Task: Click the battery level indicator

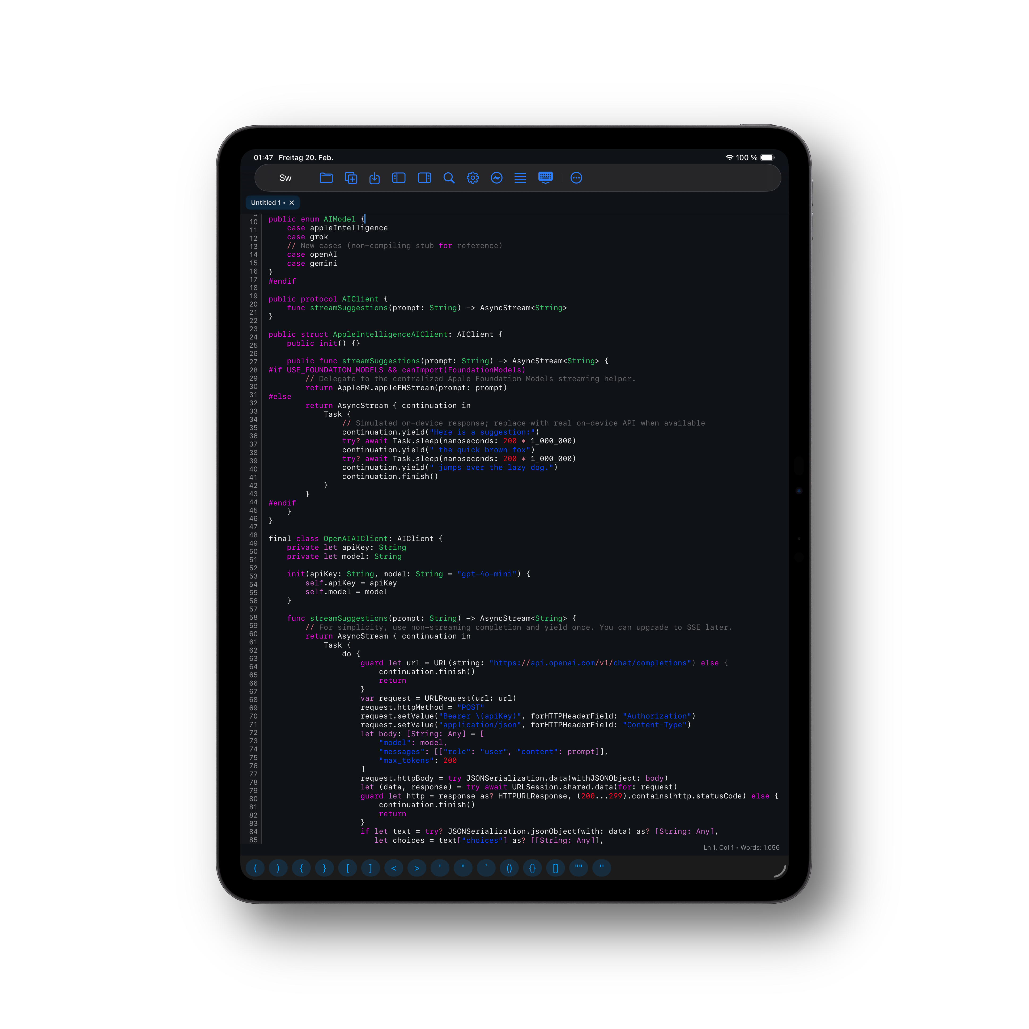Action: pos(767,158)
